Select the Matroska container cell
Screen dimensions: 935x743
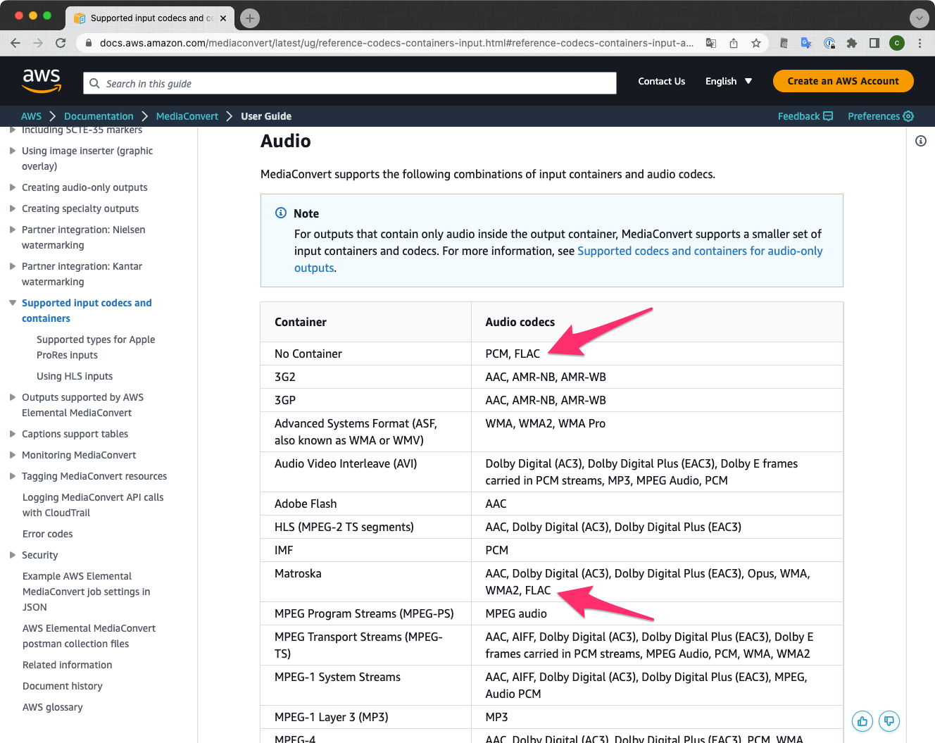(365, 582)
